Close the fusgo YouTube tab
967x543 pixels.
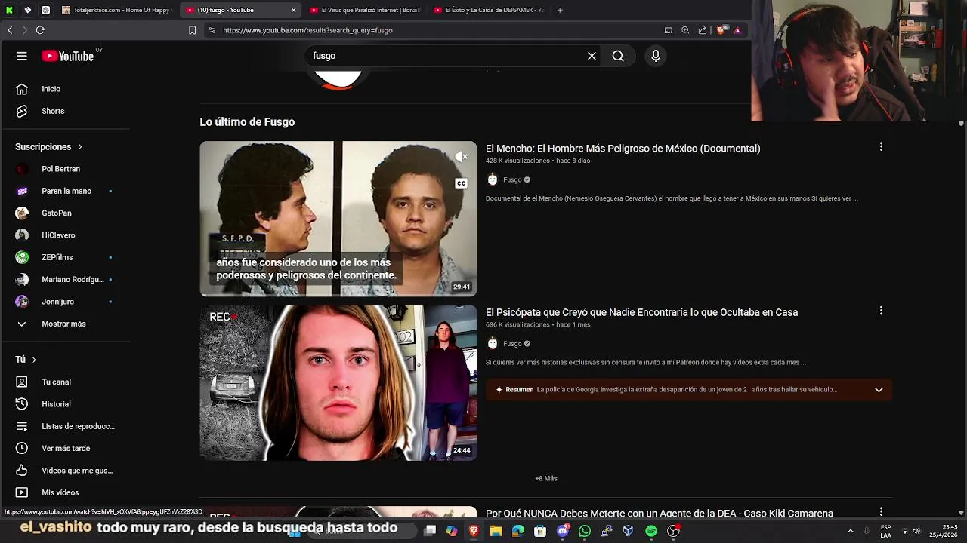point(293,10)
